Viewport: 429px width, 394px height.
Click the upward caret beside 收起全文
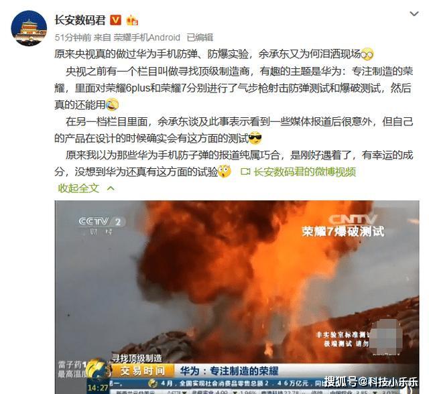[x=111, y=188]
